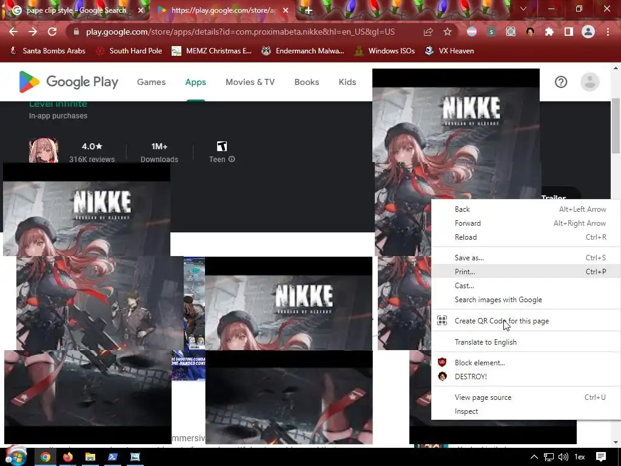Open the 'VX Heaven' bookmark

pyautogui.click(x=449, y=51)
